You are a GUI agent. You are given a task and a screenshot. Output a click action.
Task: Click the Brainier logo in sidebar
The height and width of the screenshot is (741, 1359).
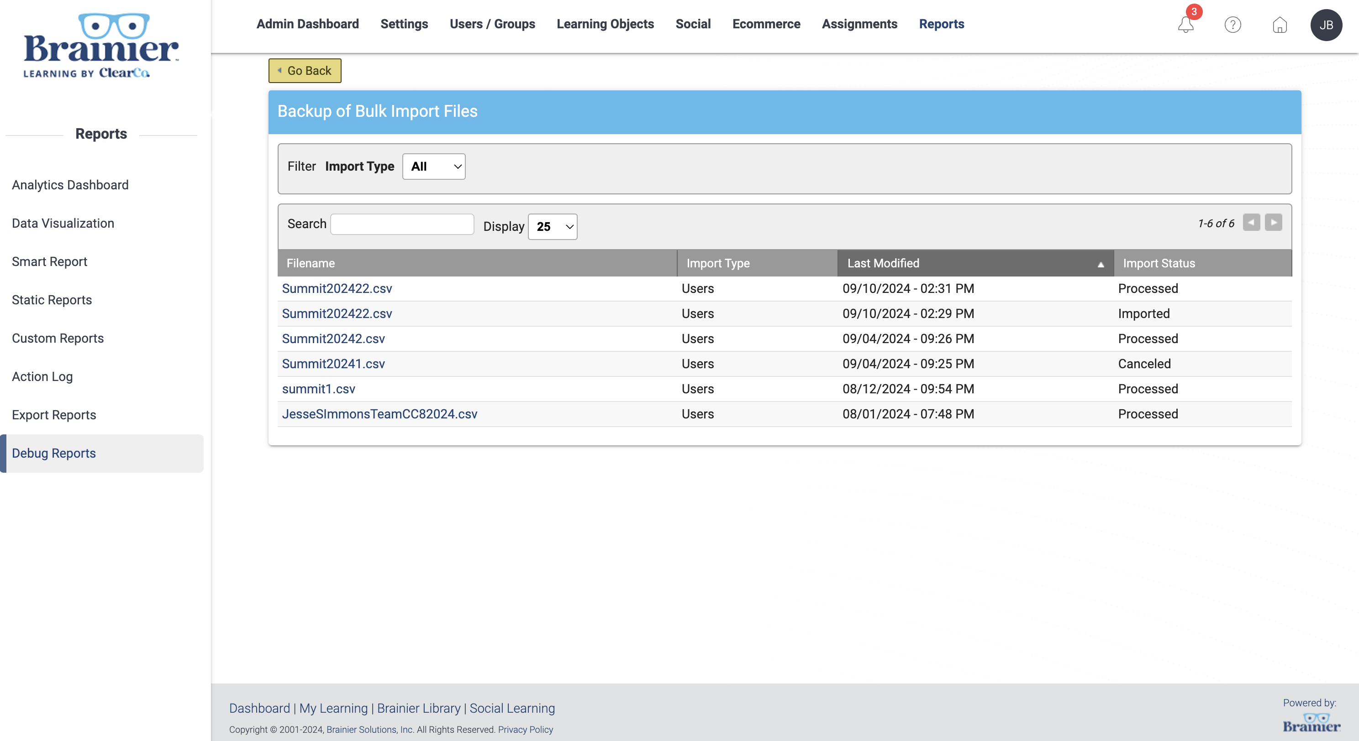[x=101, y=45]
